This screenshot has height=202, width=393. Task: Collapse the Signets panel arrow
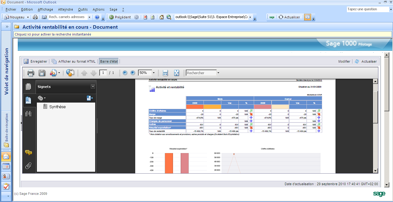[x=93, y=87]
